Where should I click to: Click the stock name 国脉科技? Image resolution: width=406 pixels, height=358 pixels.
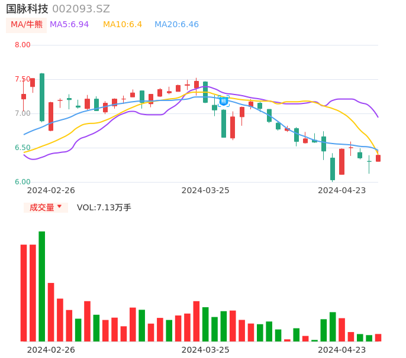coord(27,9)
